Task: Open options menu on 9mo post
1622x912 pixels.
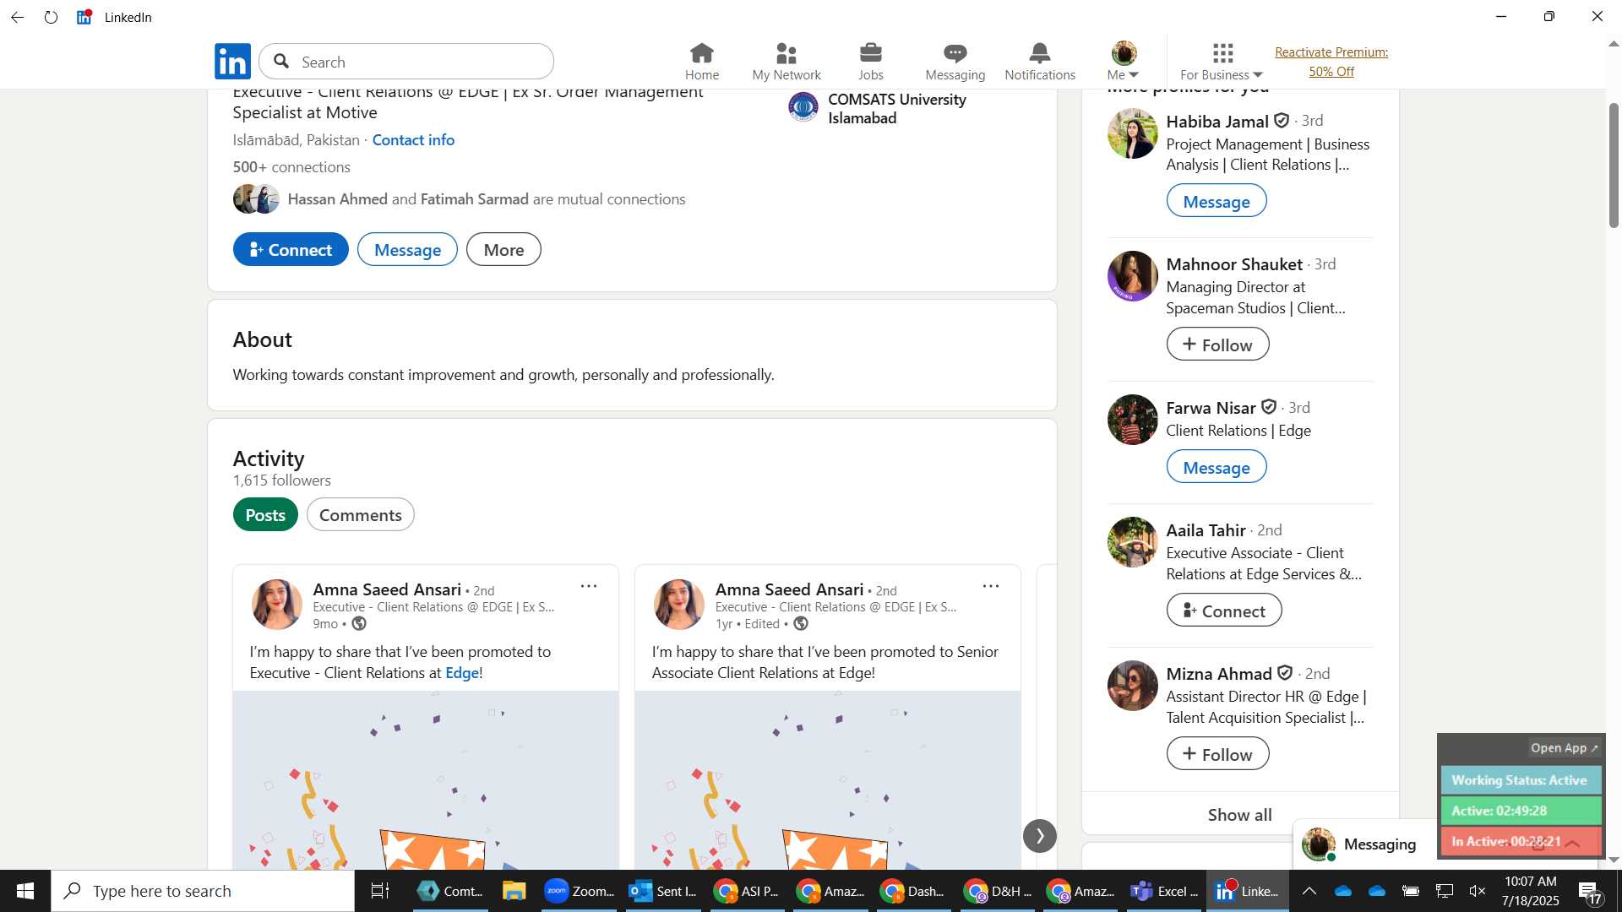Action: (x=589, y=586)
